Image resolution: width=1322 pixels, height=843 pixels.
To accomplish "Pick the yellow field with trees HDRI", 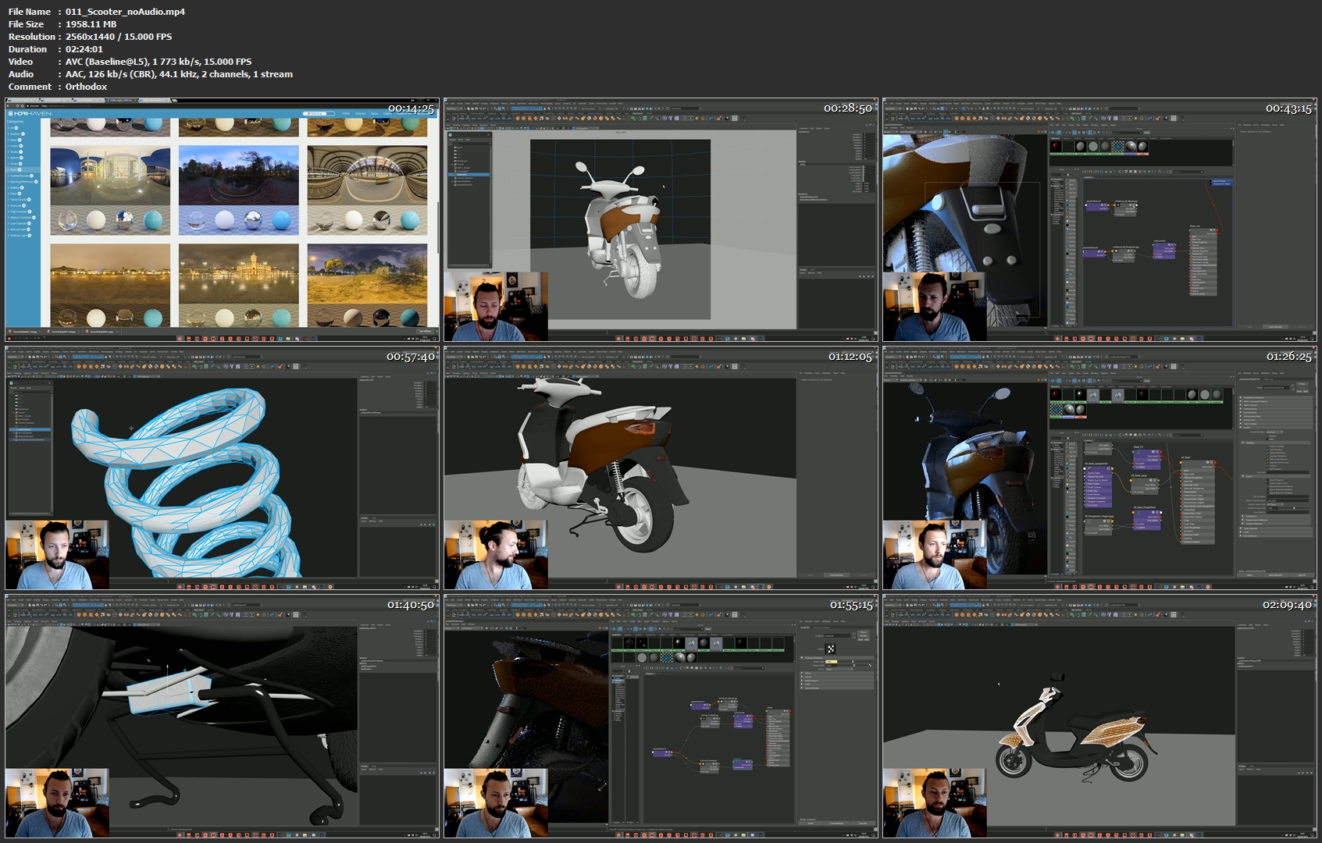I will (x=367, y=285).
